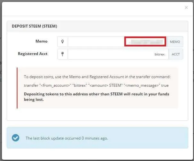
Task: Click the "<from_account>" placeholder in command
Action: pyautogui.click(x=55, y=85)
